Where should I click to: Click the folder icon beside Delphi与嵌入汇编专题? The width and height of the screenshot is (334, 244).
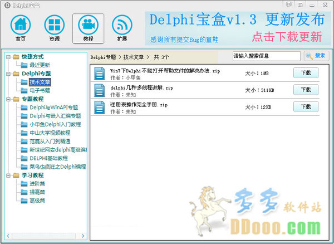click(24, 116)
